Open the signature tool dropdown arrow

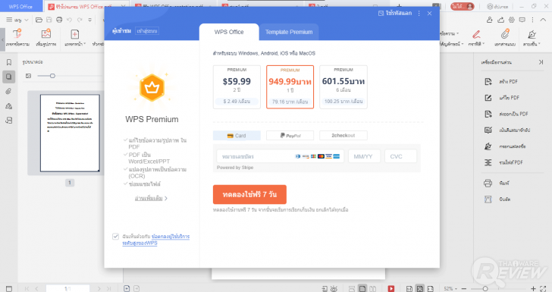point(539,44)
